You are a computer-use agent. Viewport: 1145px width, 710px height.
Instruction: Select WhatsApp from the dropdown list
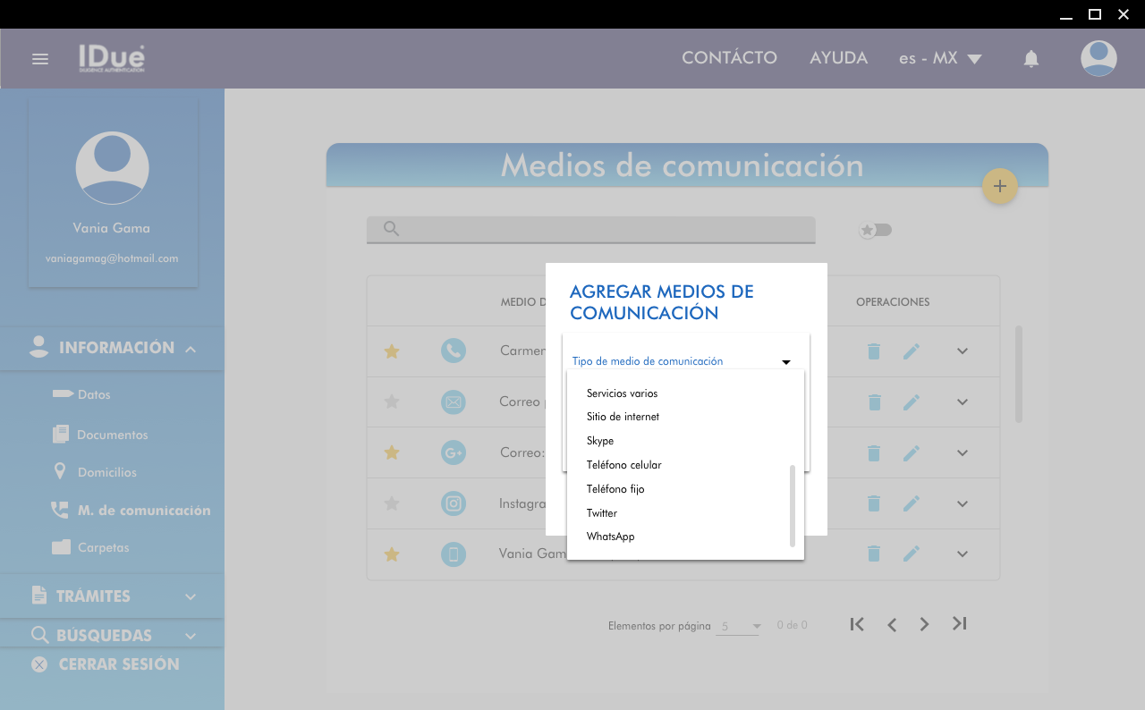[x=611, y=537]
